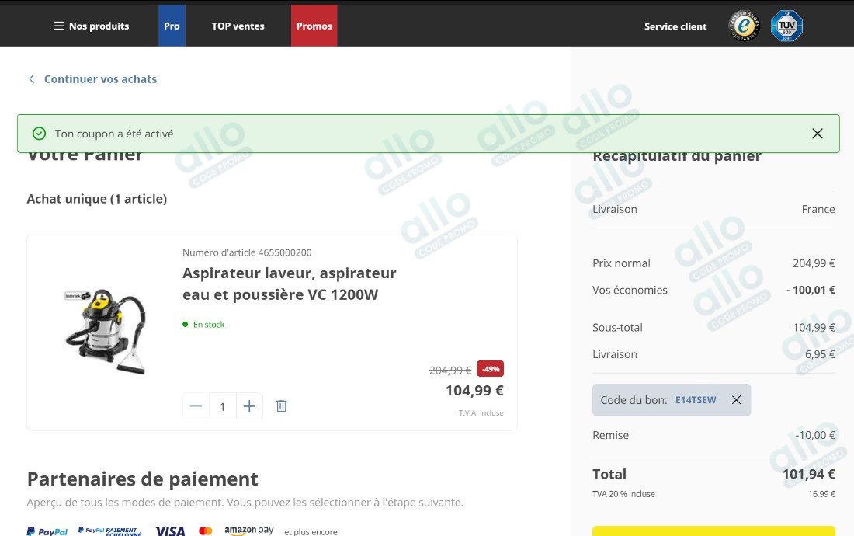Open the Promos tab
Image resolution: width=854 pixels, height=536 pixels.
(314, 26)
